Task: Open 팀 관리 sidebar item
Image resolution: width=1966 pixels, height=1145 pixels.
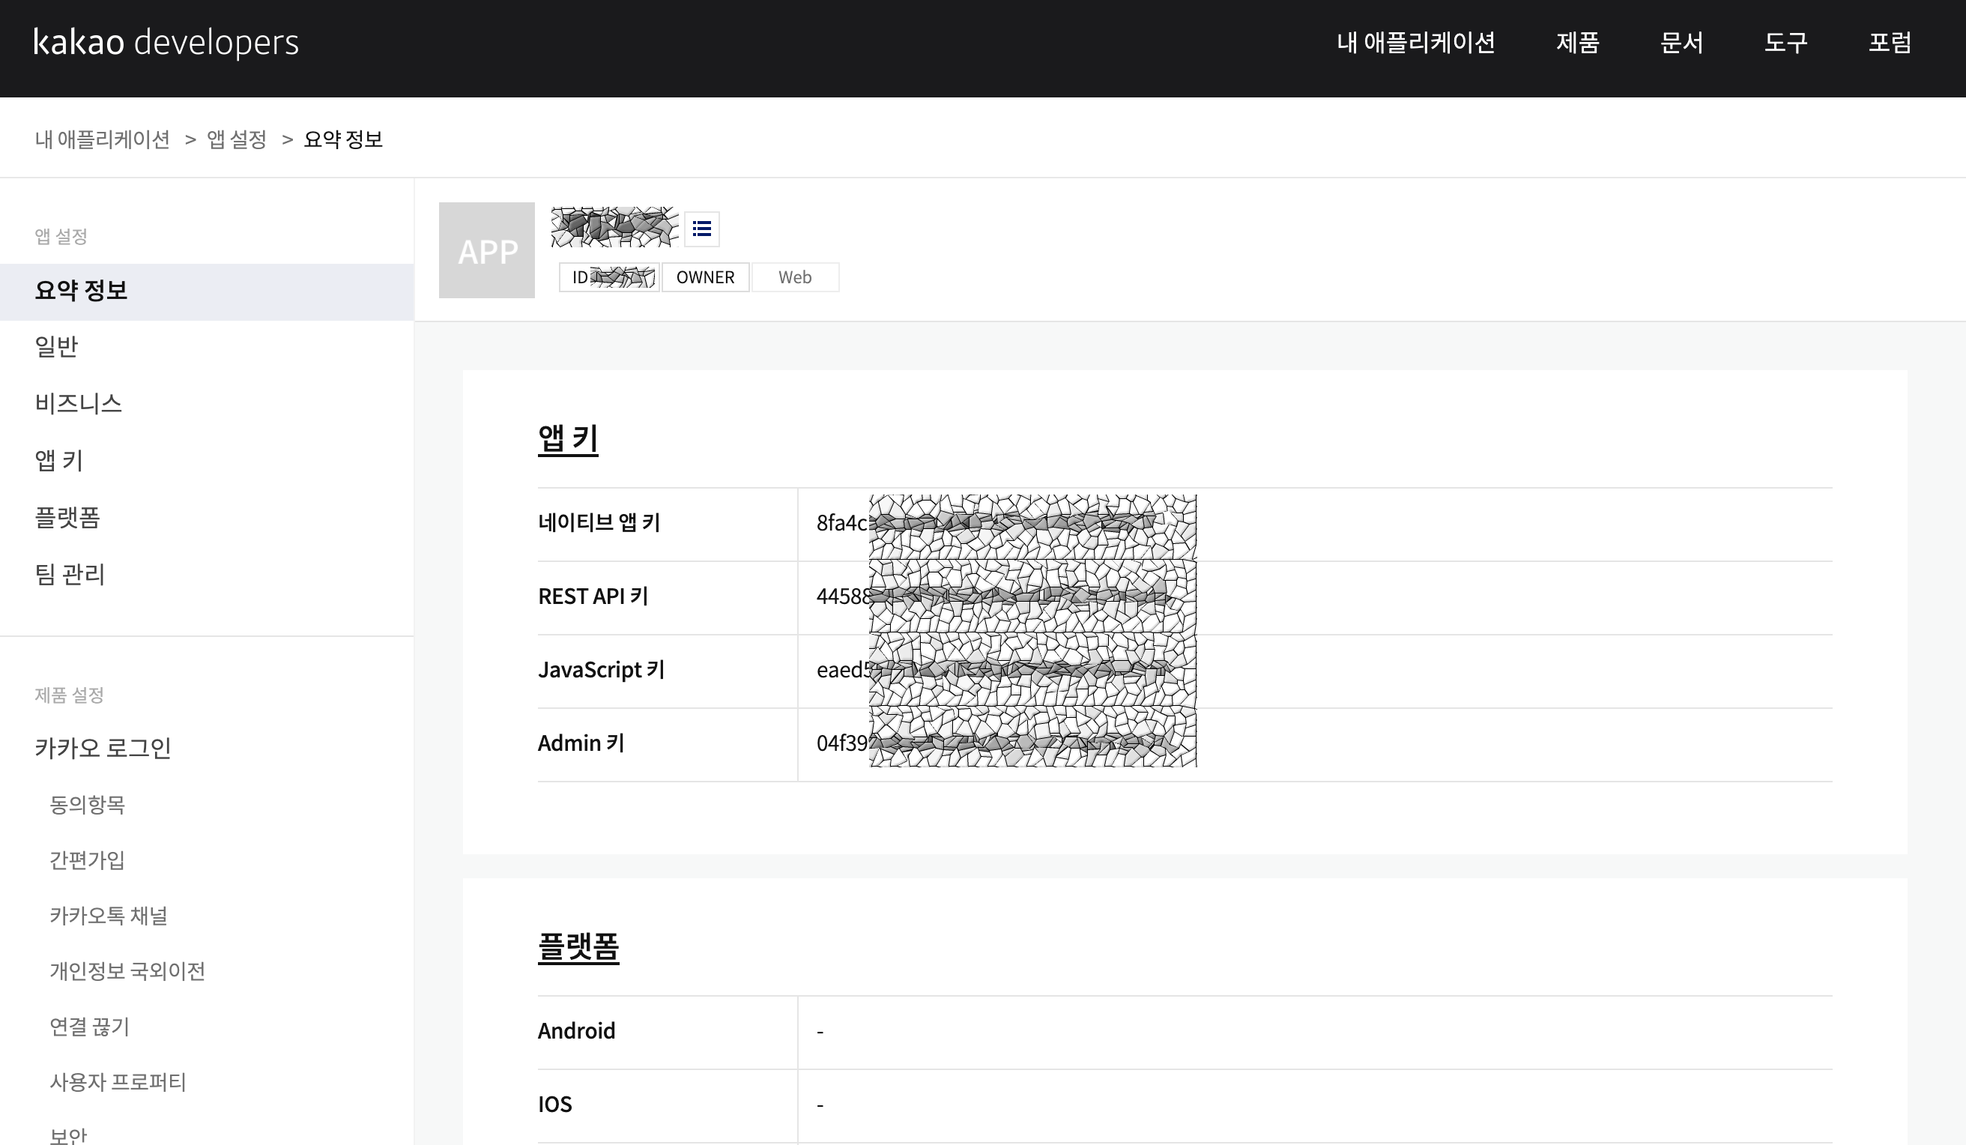Action: (x=70, y=575)
